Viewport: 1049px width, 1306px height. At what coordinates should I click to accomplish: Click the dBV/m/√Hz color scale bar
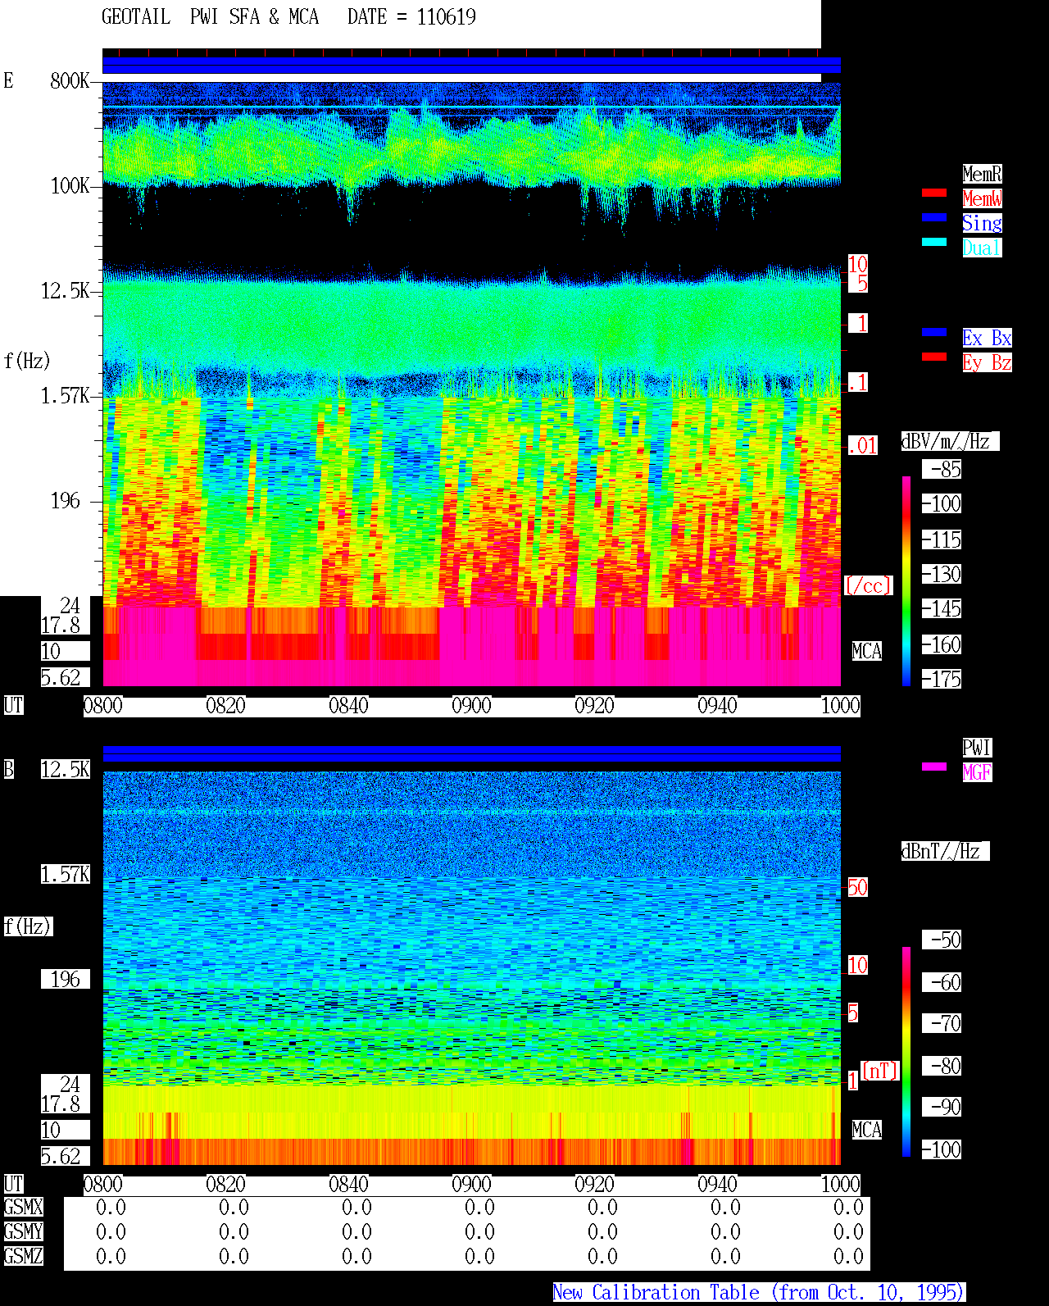[906, 580]
